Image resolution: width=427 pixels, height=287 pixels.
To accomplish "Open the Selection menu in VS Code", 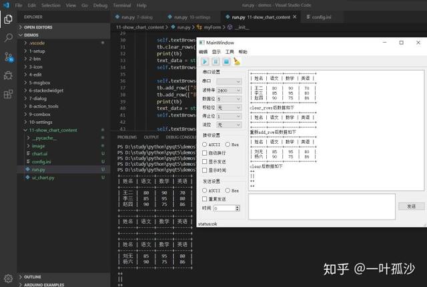I will pyautogui.click(x=51, y=5).
